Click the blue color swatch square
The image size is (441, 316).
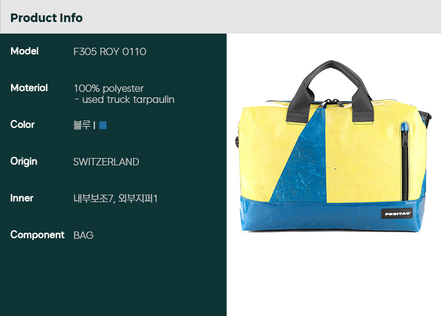(103, 125)
